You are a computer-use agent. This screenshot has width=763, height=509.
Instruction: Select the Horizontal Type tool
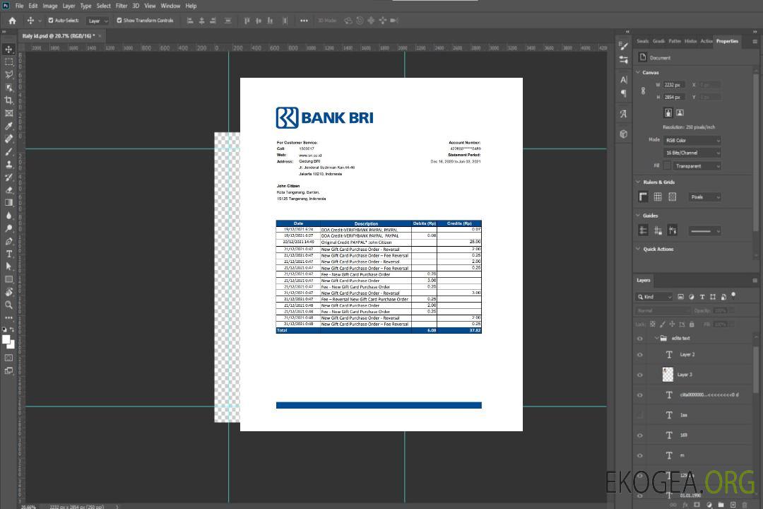pyautogui.click(x=8, y=254)
